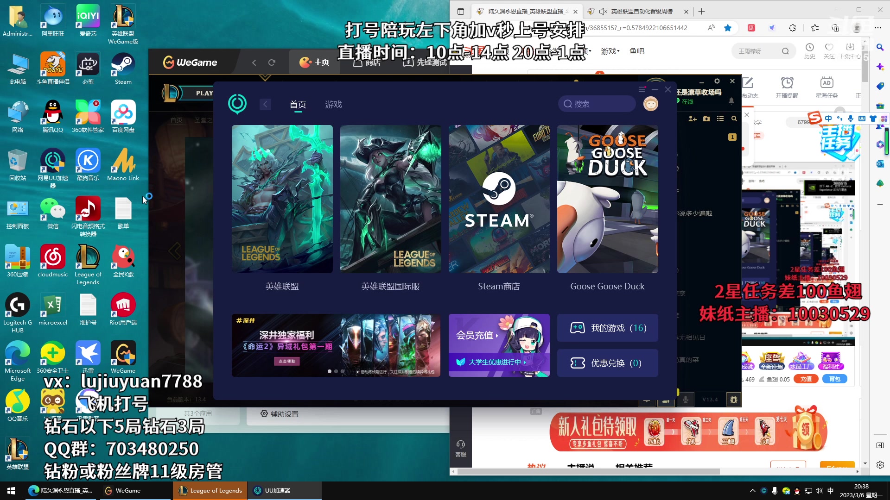Viewport: 890px width, 500px height.
Task: Click the 深井独家福利 promotional banner
Action: pyautogui.click(x=336, y=345)
